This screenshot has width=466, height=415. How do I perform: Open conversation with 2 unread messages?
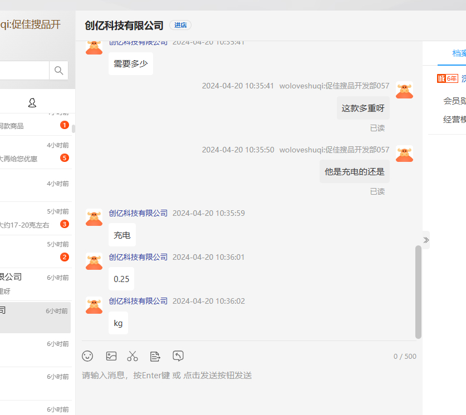pyautogui.click(x=33, y=251)
